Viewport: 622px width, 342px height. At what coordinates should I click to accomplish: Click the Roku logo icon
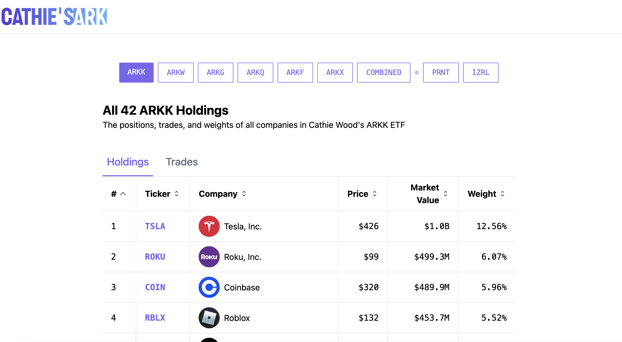(209, 257)
